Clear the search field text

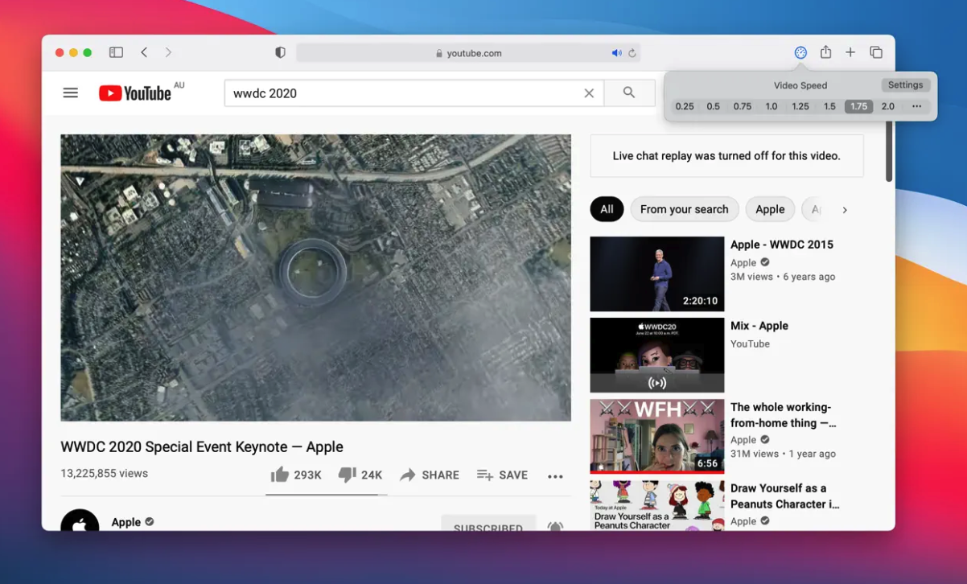589,93
